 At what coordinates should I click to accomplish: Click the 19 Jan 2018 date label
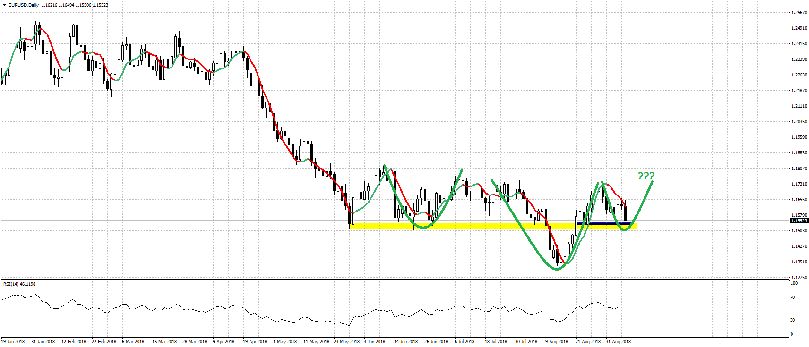click(x=13, y=342)
